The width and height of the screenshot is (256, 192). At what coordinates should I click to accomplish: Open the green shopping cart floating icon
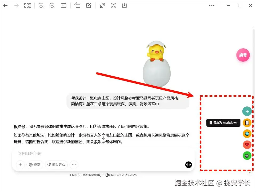pyautogui.click(x=247, y=155)
